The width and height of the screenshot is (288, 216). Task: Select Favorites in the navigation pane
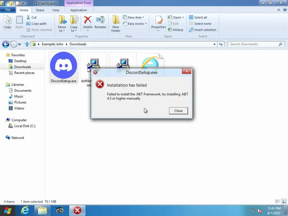point(15,55)
